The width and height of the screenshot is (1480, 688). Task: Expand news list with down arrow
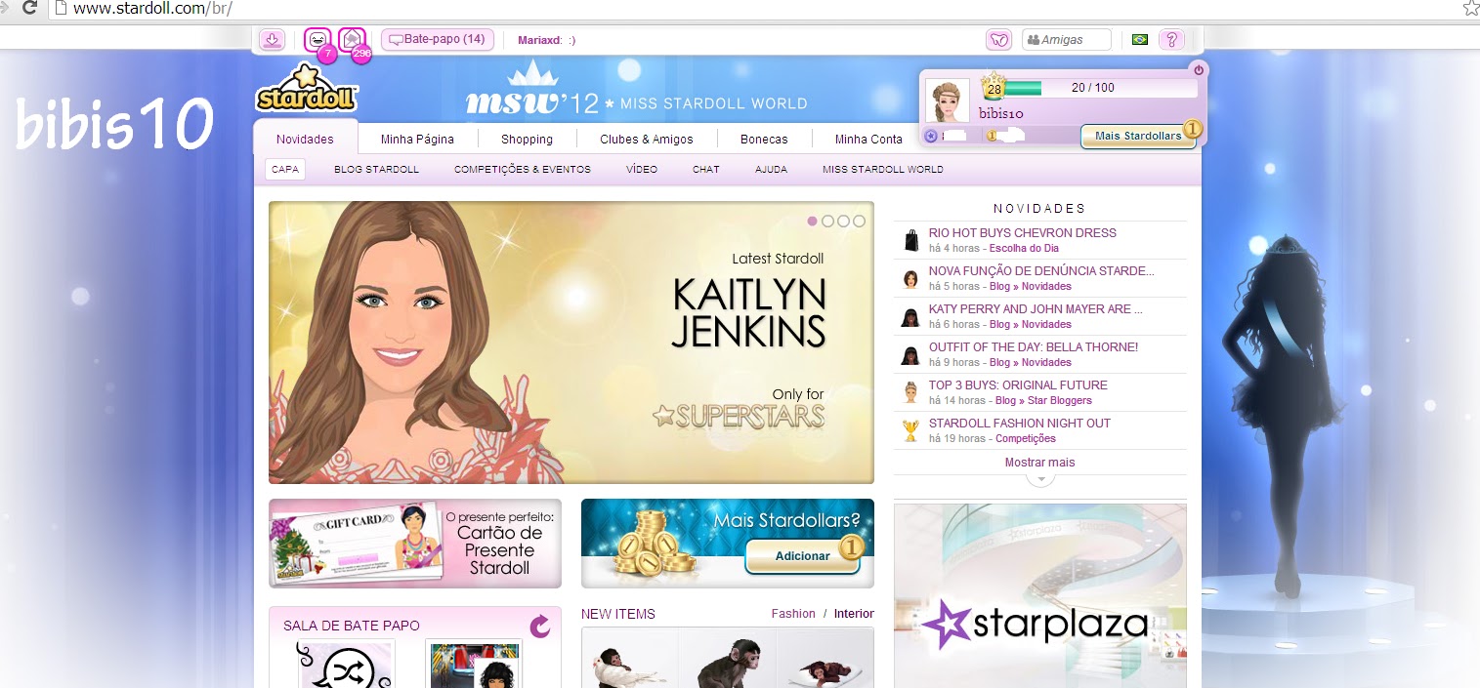tap(1040, 479)
